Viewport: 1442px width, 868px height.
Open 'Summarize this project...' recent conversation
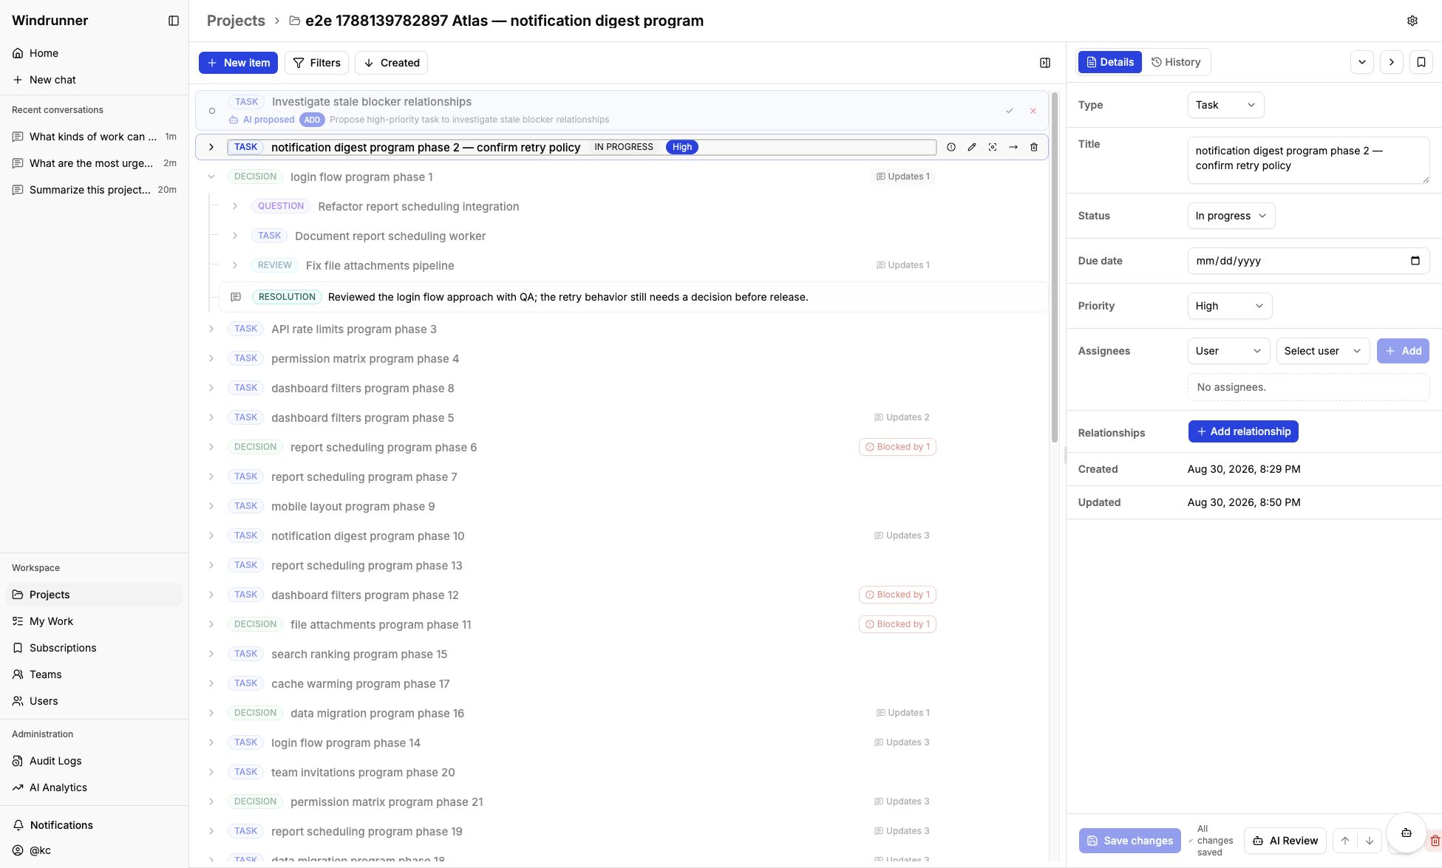(94, 190)
